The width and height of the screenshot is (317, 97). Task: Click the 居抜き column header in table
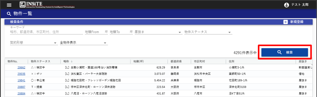coord(303,61)
